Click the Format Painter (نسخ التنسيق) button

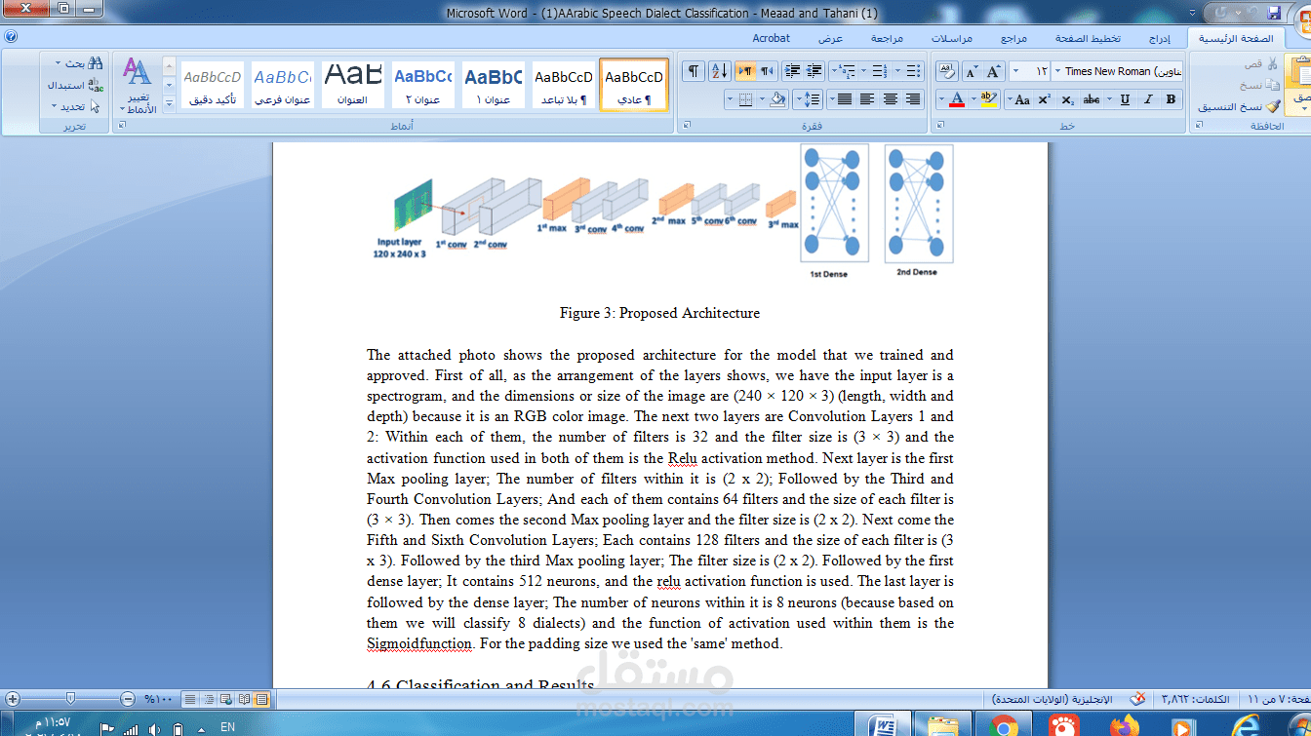tap(1240, 106)
